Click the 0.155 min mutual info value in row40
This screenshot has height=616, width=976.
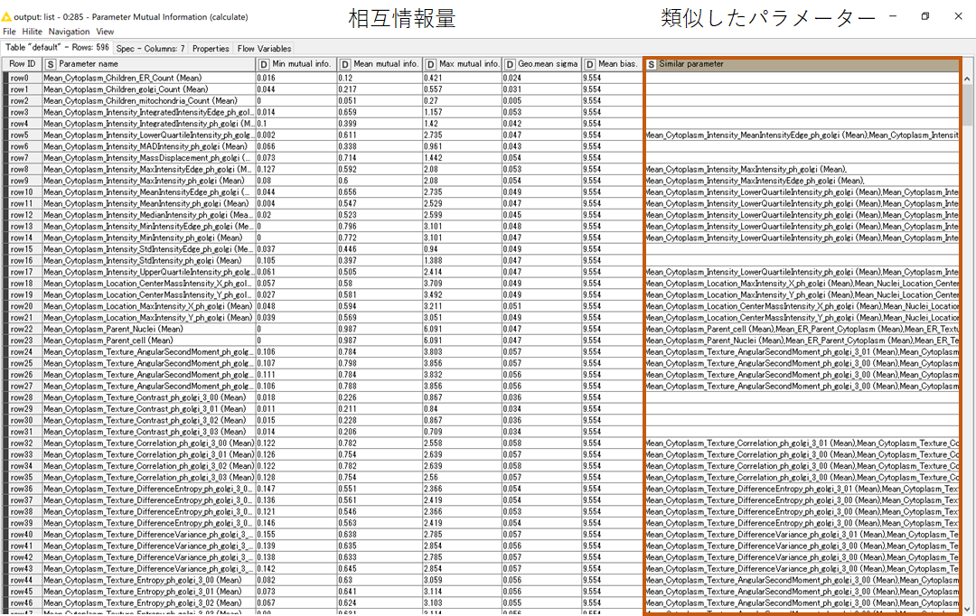pyautogui.click(x=296, y=535)
